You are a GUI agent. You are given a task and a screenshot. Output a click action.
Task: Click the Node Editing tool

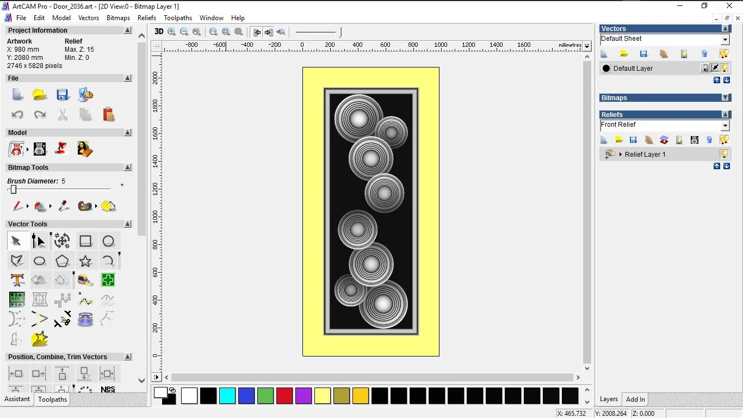click(x=39, y=241)
